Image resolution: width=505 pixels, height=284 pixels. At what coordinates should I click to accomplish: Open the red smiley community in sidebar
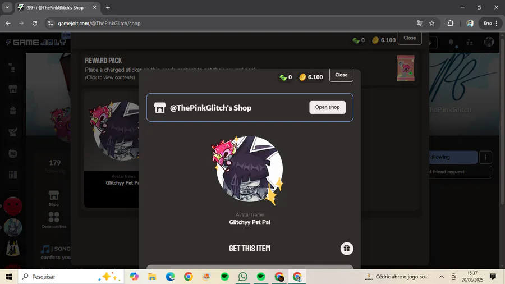13,206
